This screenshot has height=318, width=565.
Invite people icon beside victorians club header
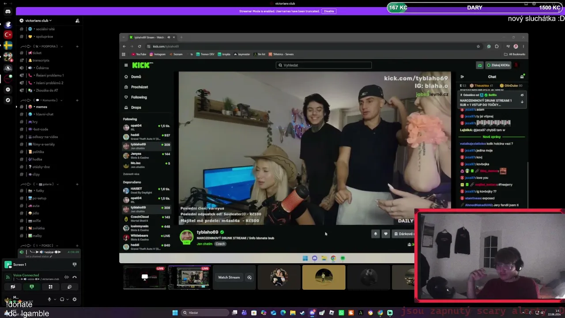point(77,21)
